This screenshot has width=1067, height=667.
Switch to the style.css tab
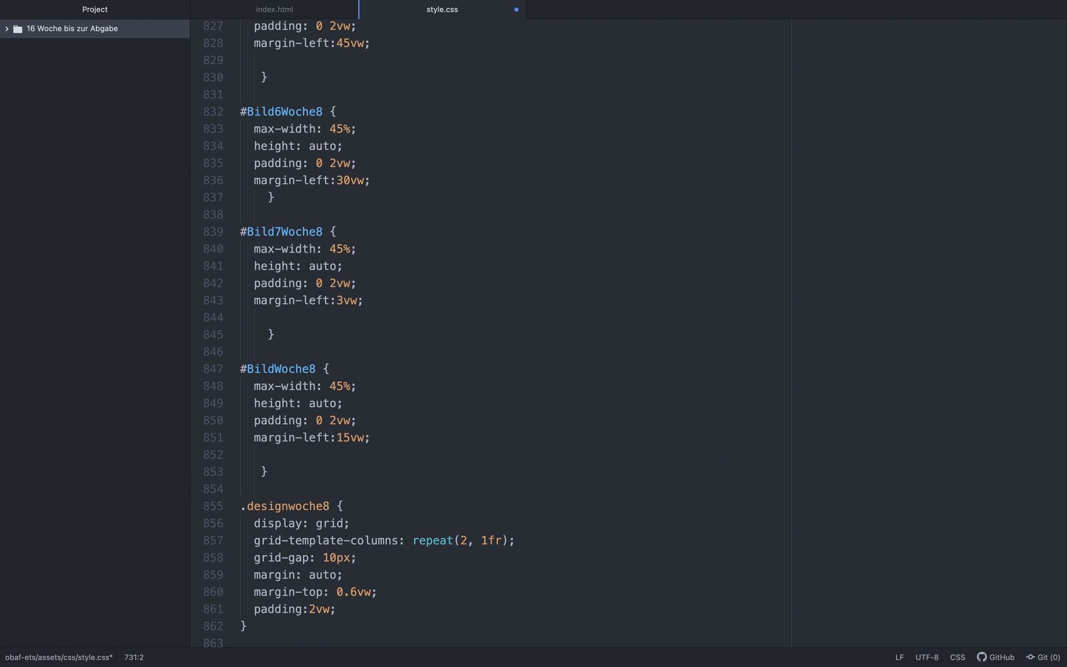(442, 9)
